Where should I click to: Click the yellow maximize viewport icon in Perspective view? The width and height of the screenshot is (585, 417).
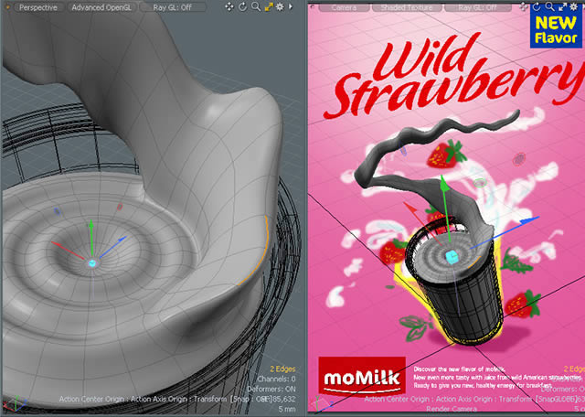click(x=269, y=6)
